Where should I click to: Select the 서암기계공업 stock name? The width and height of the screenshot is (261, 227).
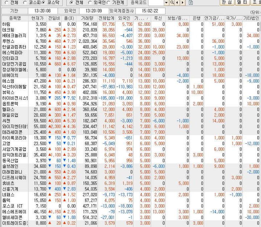click(14, 149)
